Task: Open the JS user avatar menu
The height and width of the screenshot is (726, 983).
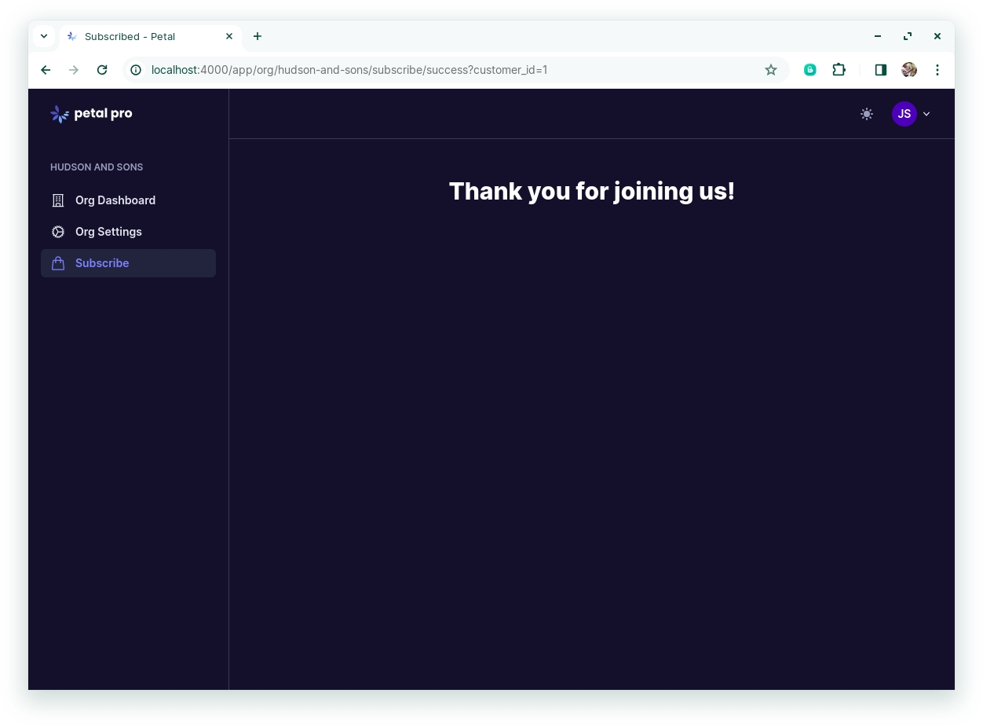Action: click(904, 114)
